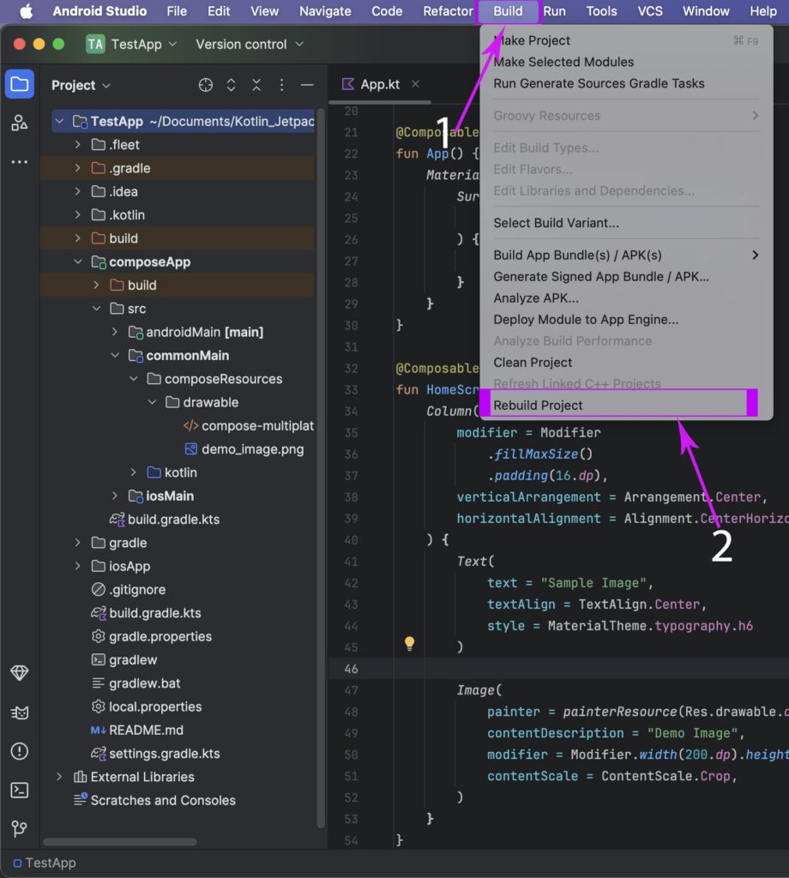This screenshot has width=789, height=878.
Task: Open the Project tool window icon
Action: pyautogui.click(x=19, y=85)
